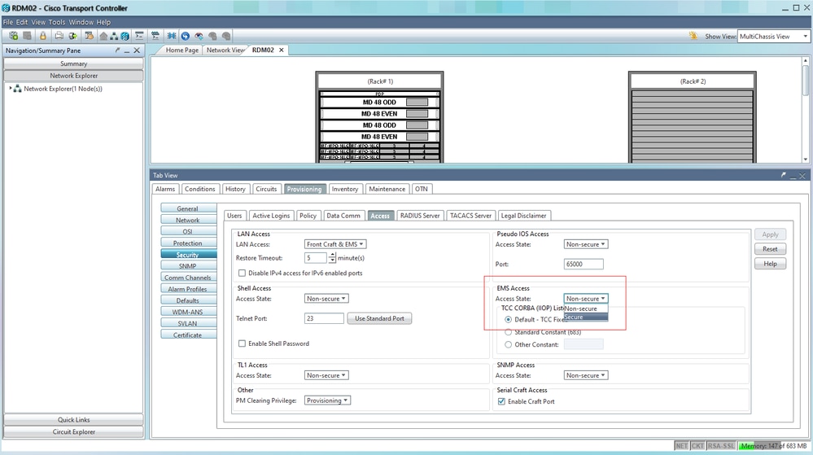Open the SNMP side section
This screenshot has height=455, width=813.
point(188,266)
